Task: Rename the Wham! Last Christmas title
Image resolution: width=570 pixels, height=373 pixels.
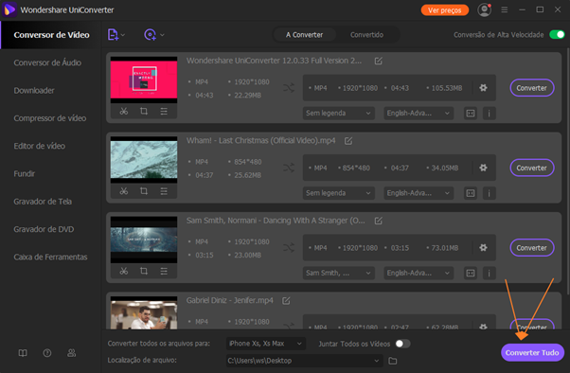Action: [348, 141]
